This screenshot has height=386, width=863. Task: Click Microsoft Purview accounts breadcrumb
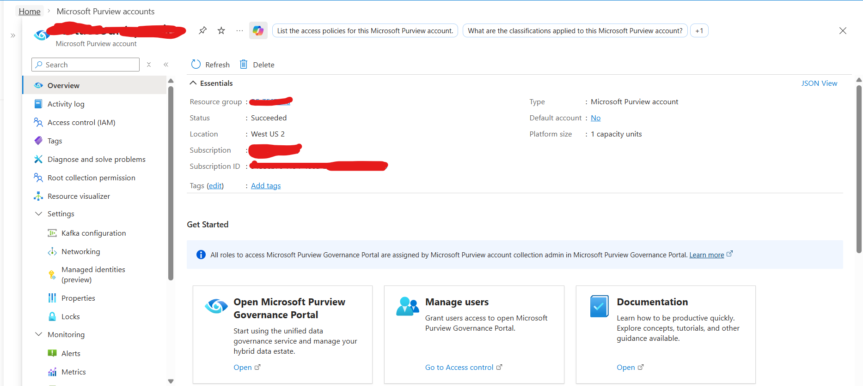pos(105,11)
